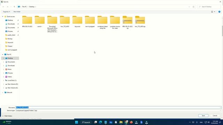Expand the Music node under This PC
Viewport: 223px width, 125px height.
(3, 69)
